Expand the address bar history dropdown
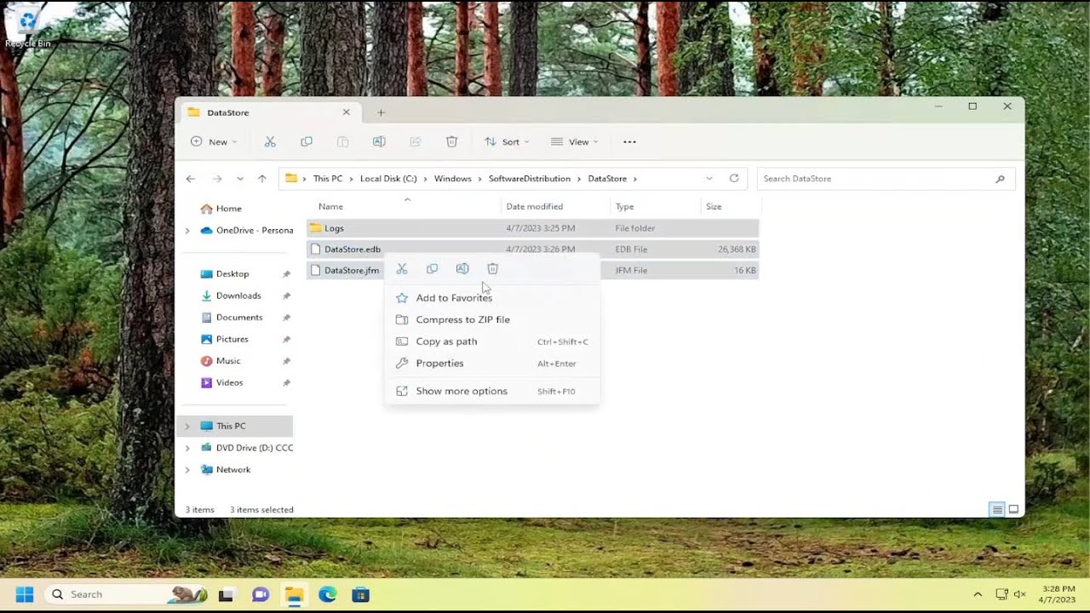The height and width of the screenshot is (613, 1090). click(709, 179)
